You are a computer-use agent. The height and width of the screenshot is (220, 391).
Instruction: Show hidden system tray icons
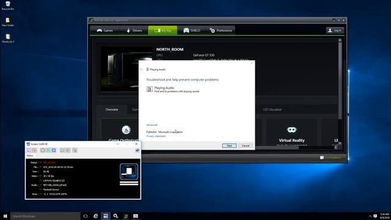(370, 216)
